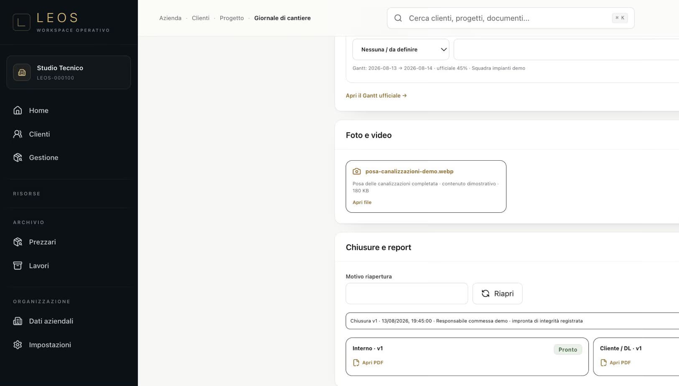Click the Impostazioni gear icon
This screenshot has height=386, width=679.
(x=18, y=345)
